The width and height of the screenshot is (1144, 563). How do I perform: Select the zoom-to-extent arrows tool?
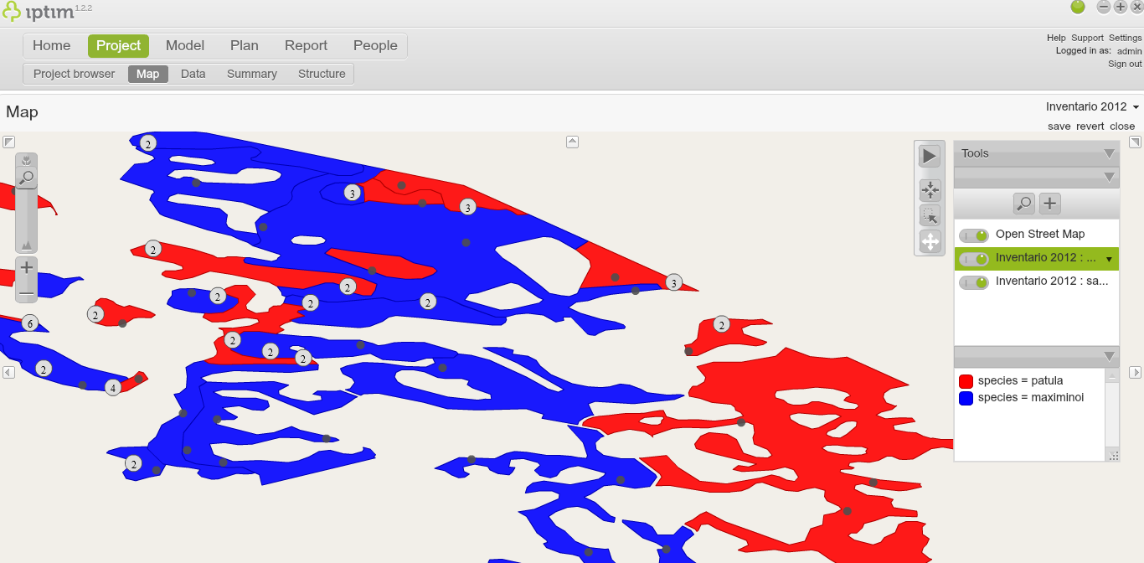point(930,189)
